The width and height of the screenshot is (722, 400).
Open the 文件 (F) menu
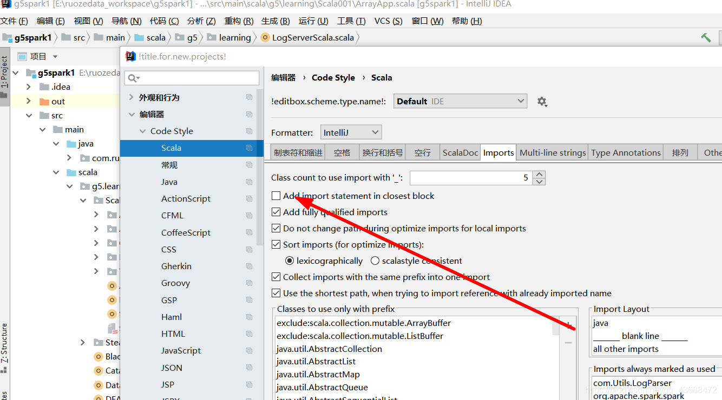14,21
